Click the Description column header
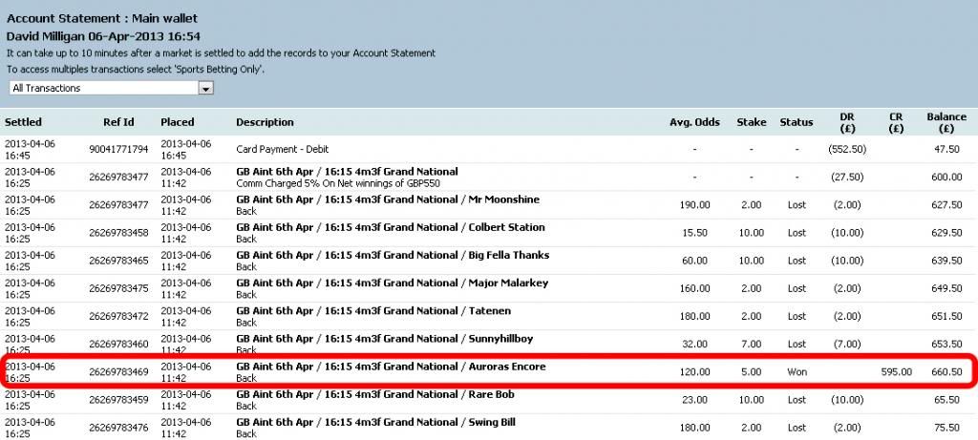The width and height of the screenshot is (978, 440). click(265, 122)
